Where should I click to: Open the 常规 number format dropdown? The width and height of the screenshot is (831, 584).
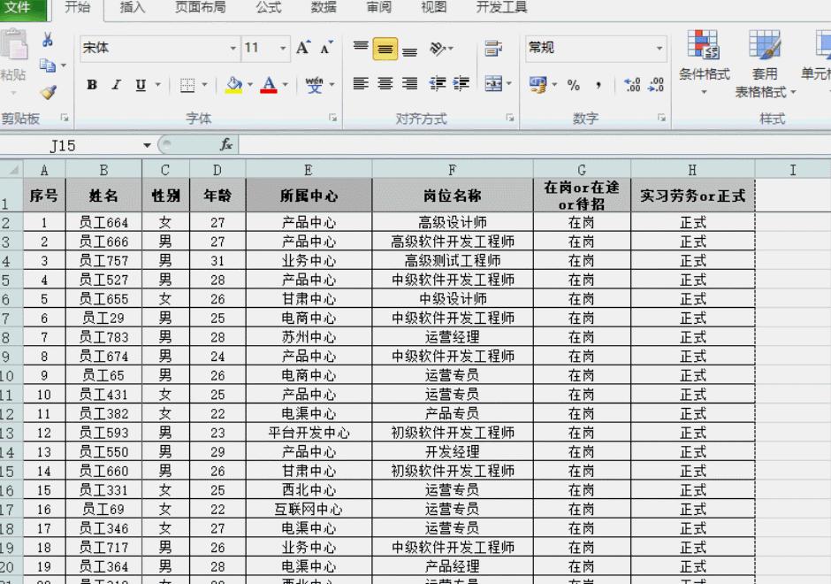point(659,48)
